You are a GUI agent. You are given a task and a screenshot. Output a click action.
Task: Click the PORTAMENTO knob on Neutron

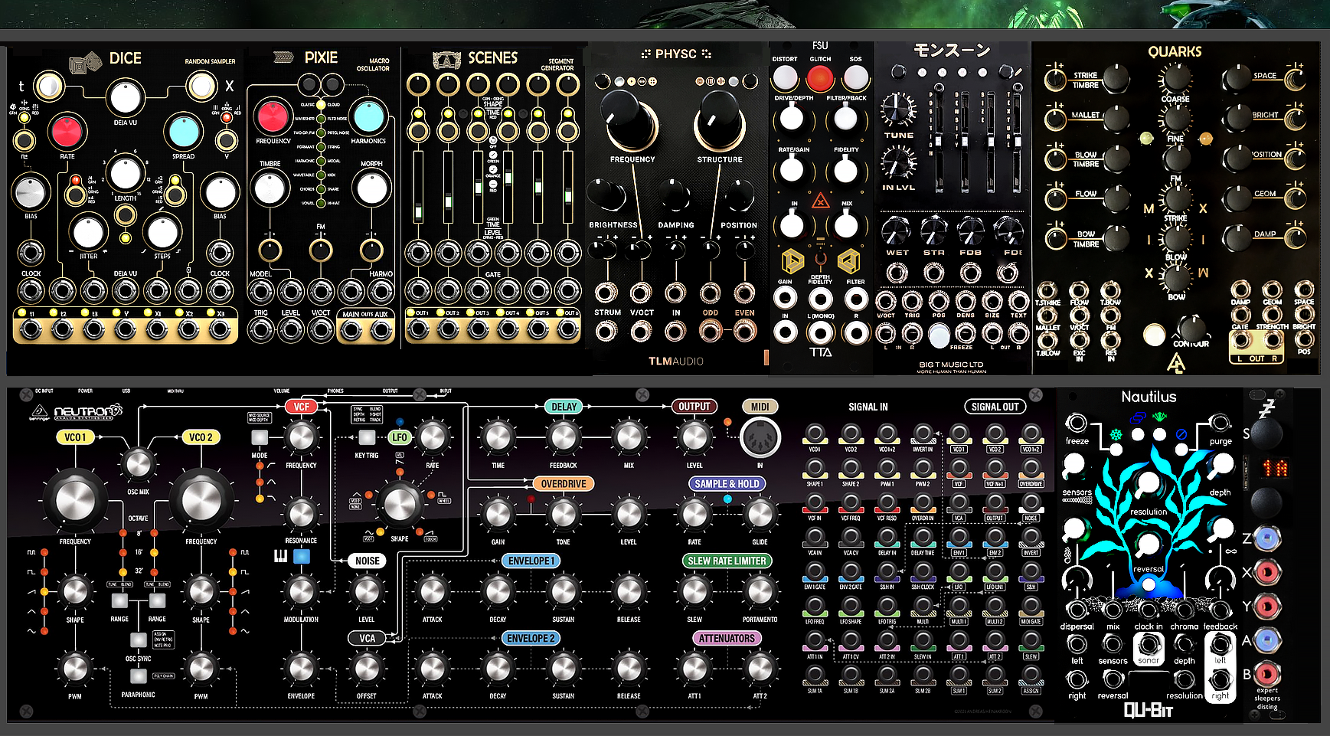coord(760,590)
